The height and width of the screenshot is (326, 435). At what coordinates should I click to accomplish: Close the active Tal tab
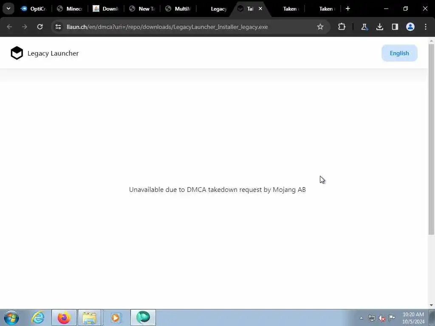(260, 8)
